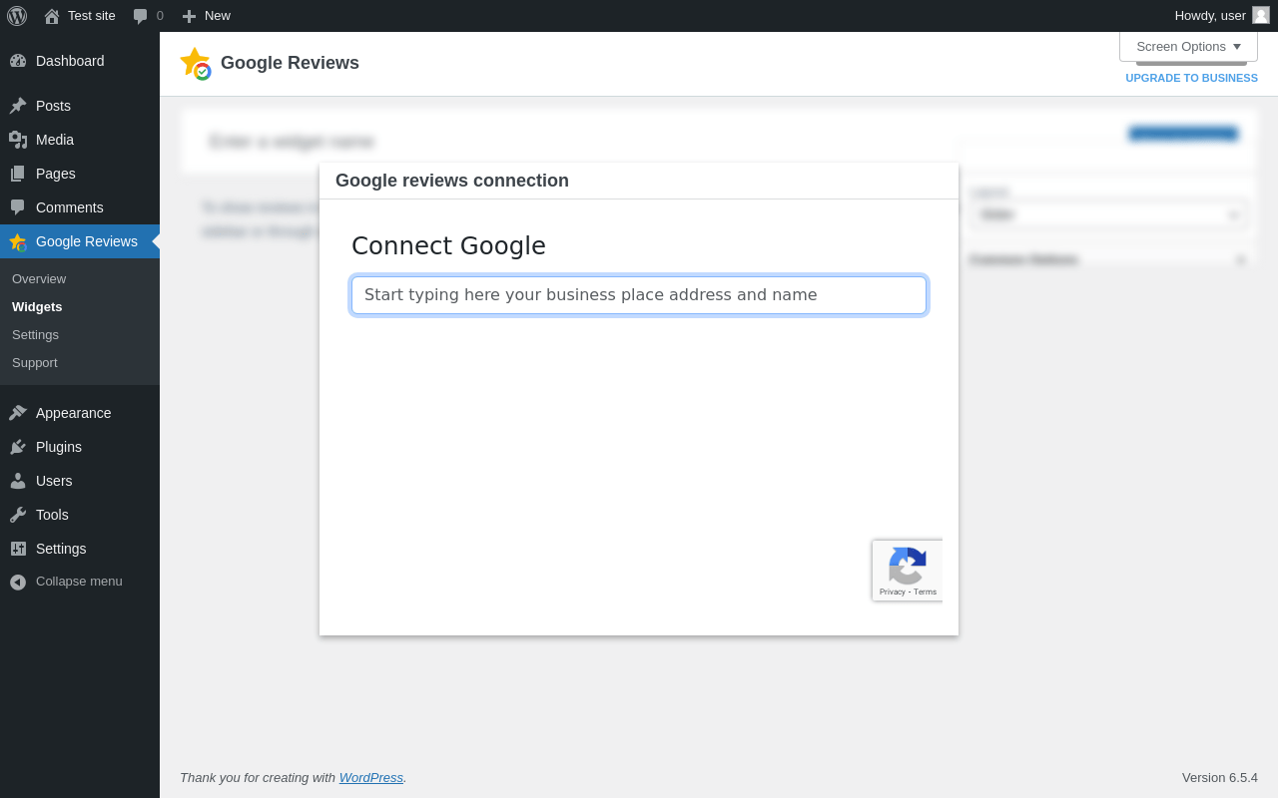Click the Google Reviews star sidebar icon
This screenshot has height=798, width=1278.
[x=18, y=241]
